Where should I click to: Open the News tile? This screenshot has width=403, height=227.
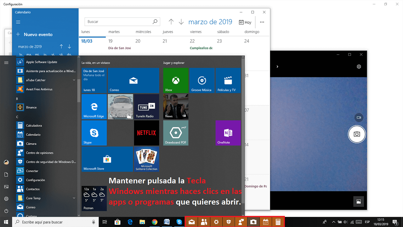click(x=176, y=107)
